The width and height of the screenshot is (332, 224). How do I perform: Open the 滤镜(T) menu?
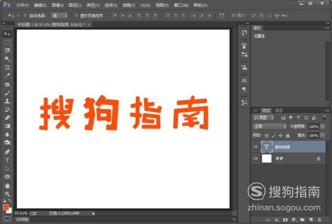point(129,5)
